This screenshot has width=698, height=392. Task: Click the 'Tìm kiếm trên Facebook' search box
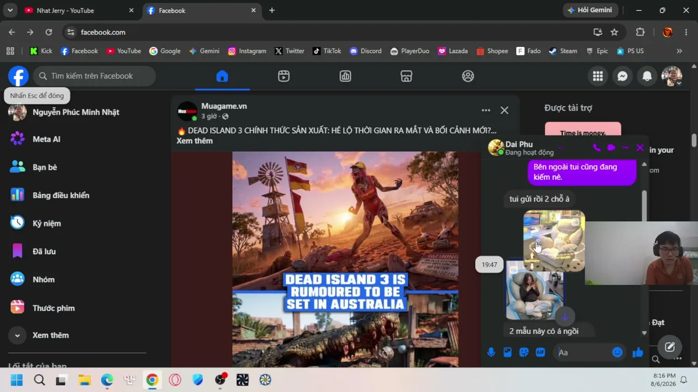pyautogui.click(x=94, y=76)
